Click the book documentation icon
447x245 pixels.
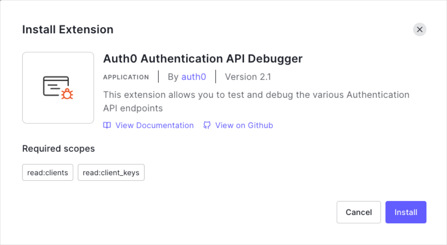click(107, 125)
